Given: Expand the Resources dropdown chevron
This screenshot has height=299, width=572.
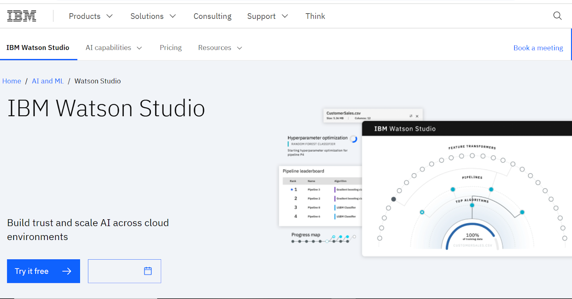Looking at the screenshot, I should pyautogui.click(x=240, y=48).
